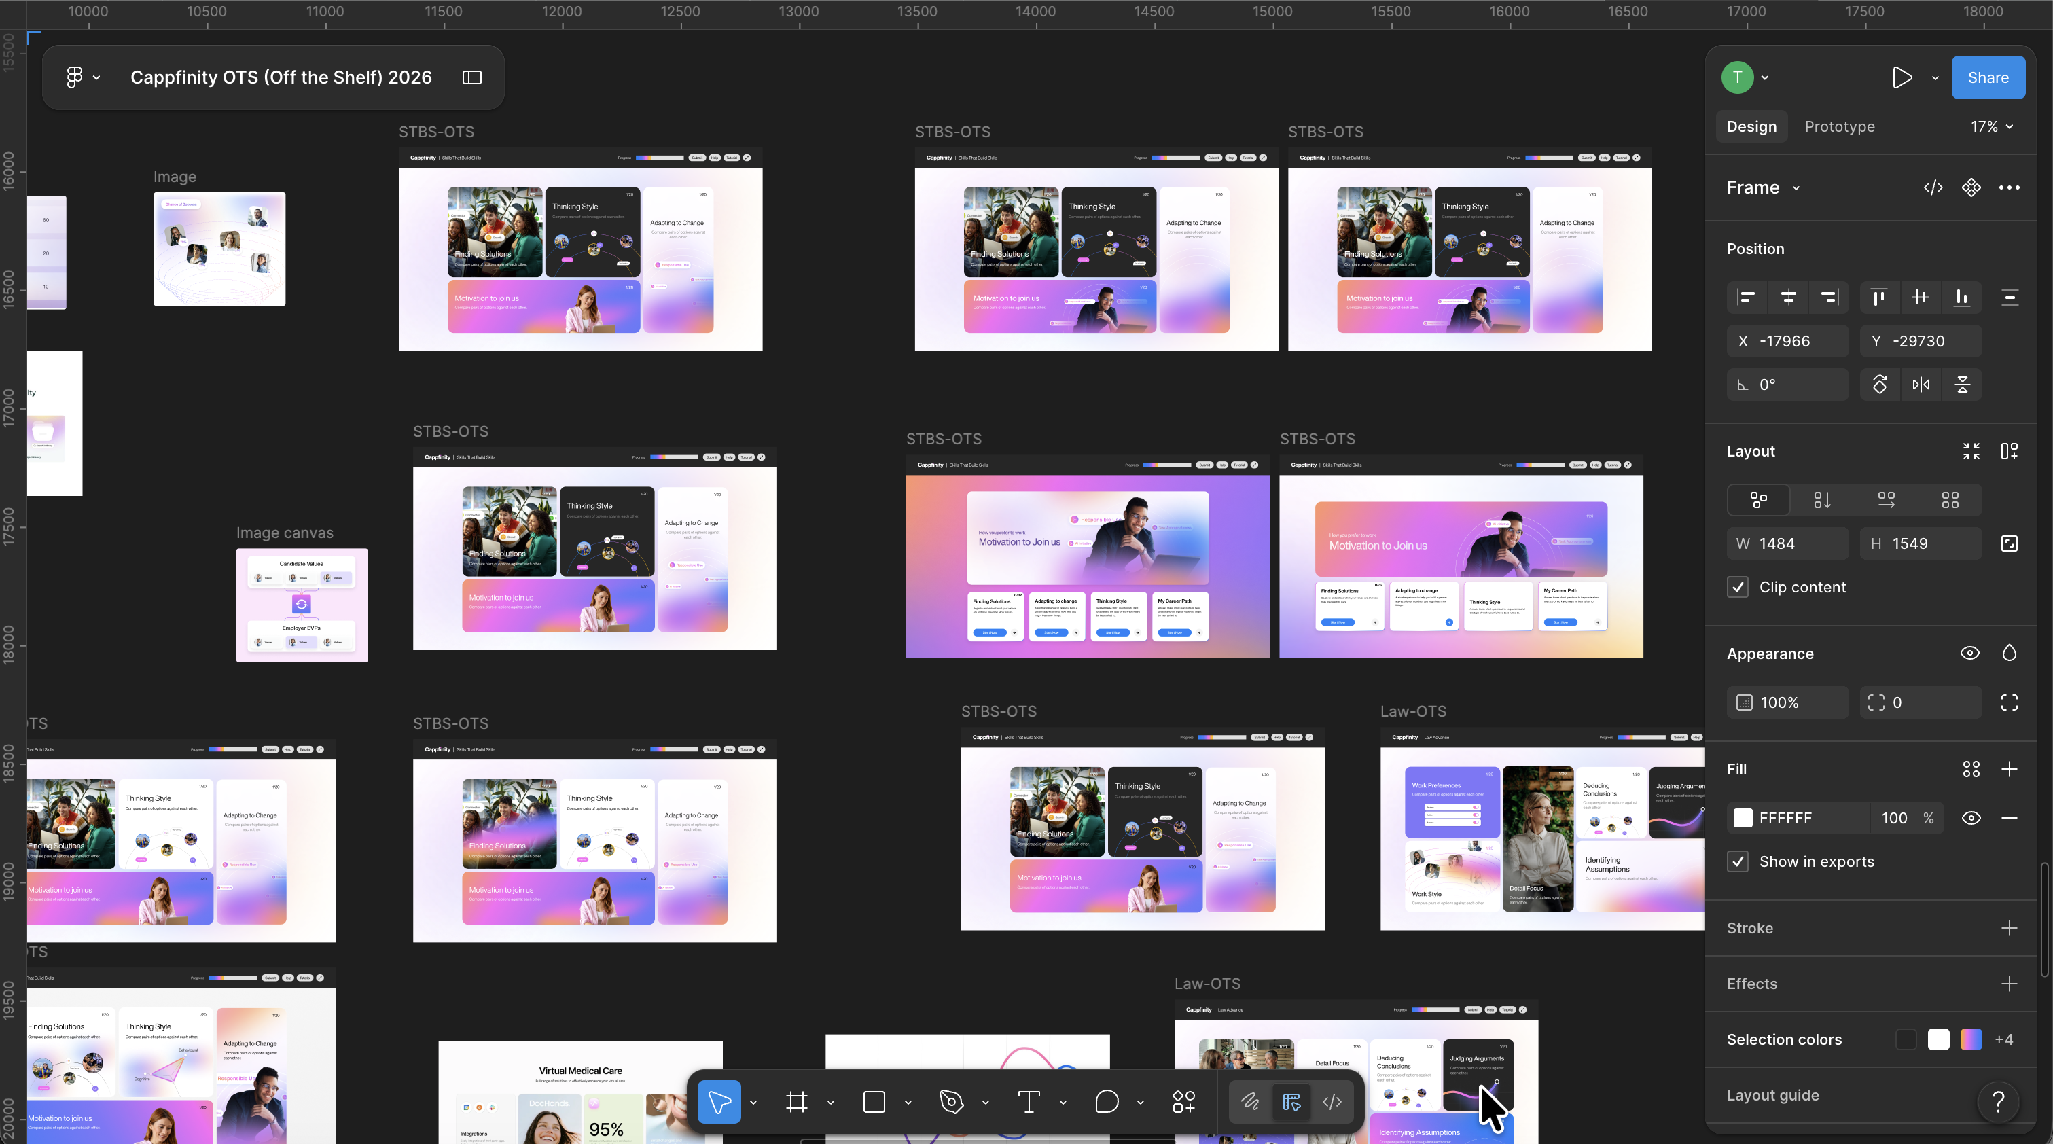Select the Frame tool in bottom toolbar
The height and width of the screenshot is (1144, 2053).
click(x=796, y=1103)
